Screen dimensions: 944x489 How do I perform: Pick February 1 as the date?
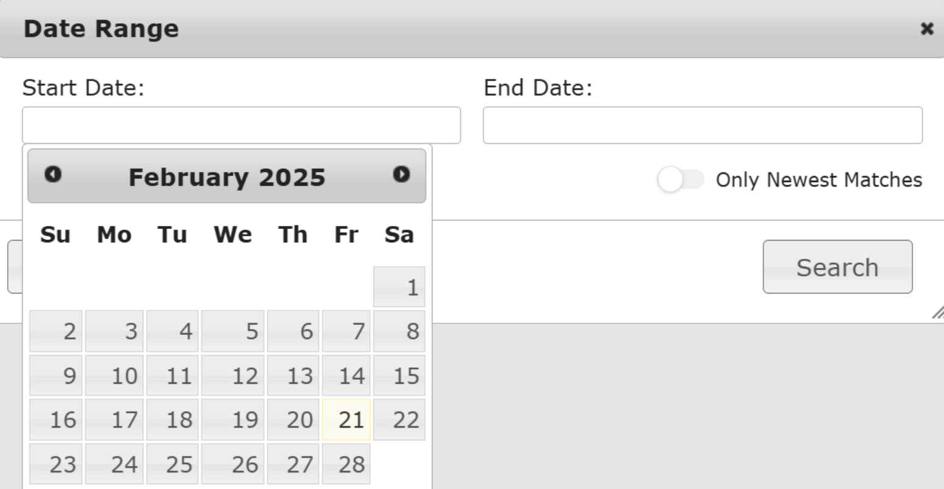[399, 287]
